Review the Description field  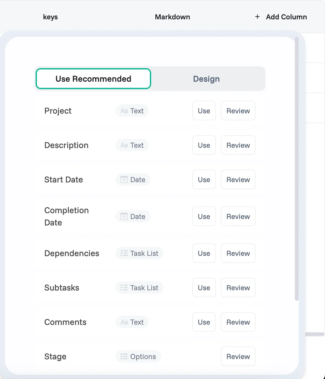238,145
